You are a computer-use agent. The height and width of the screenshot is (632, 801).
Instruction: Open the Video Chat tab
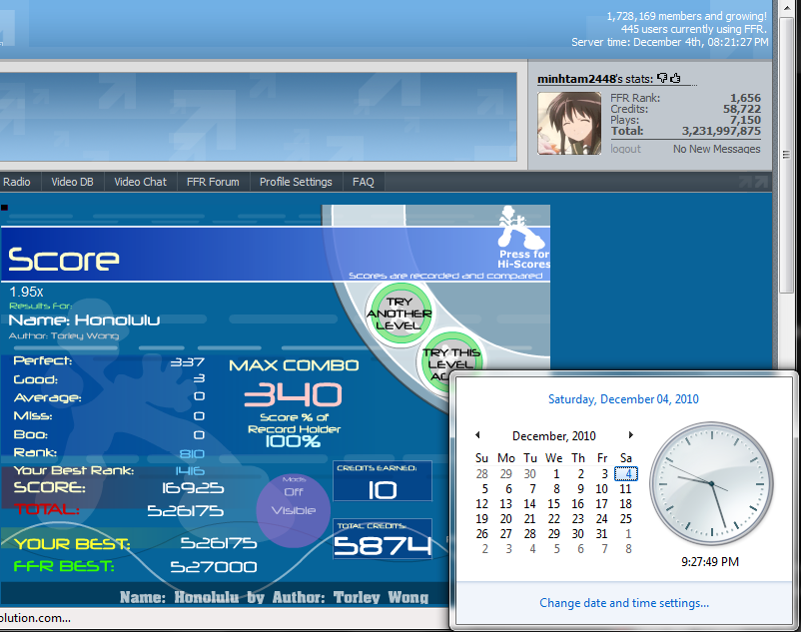click(140, 182)
